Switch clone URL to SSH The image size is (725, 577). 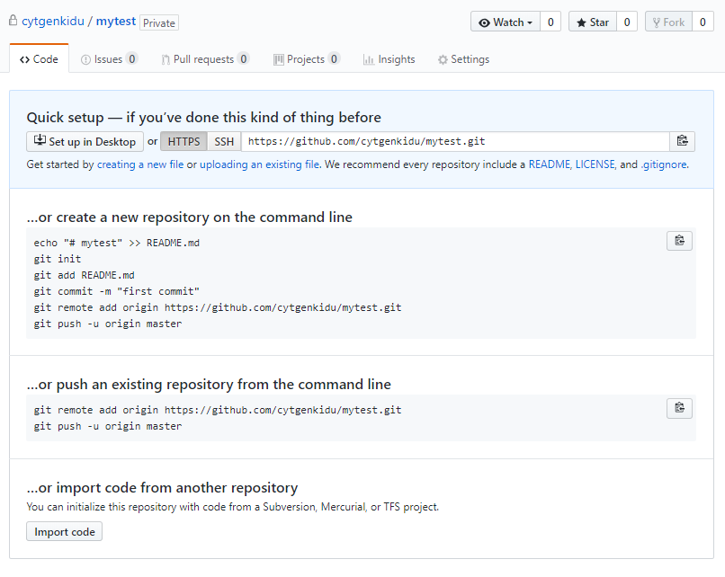224,141
